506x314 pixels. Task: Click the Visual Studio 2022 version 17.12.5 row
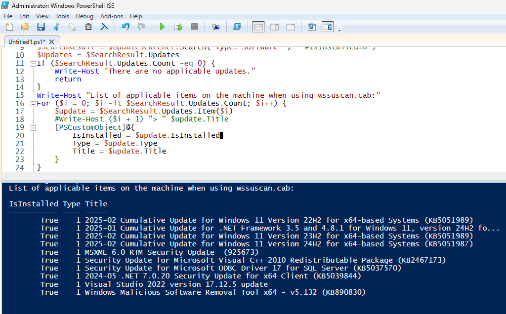[x=154, y=284]
